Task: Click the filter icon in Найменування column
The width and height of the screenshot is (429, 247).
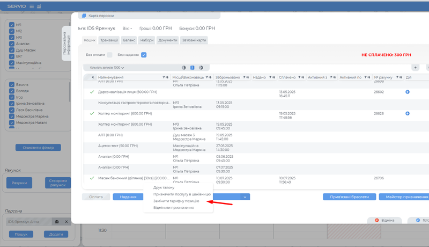Action: pos(164,78)
